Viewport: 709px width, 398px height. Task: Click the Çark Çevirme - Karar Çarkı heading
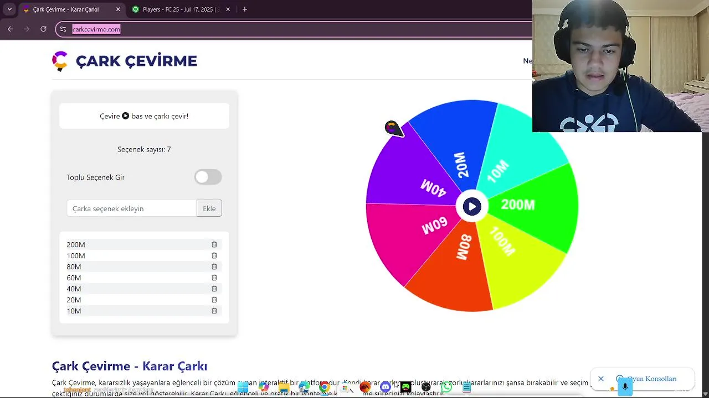click(x=130, y=366)
